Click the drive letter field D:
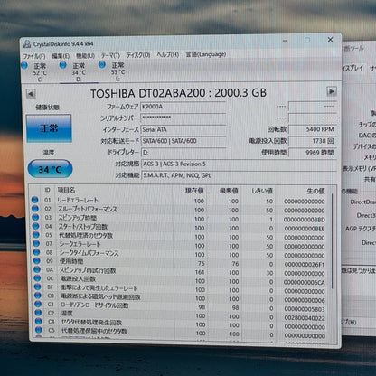The image size is (376, 376). [x=183, y=153]
